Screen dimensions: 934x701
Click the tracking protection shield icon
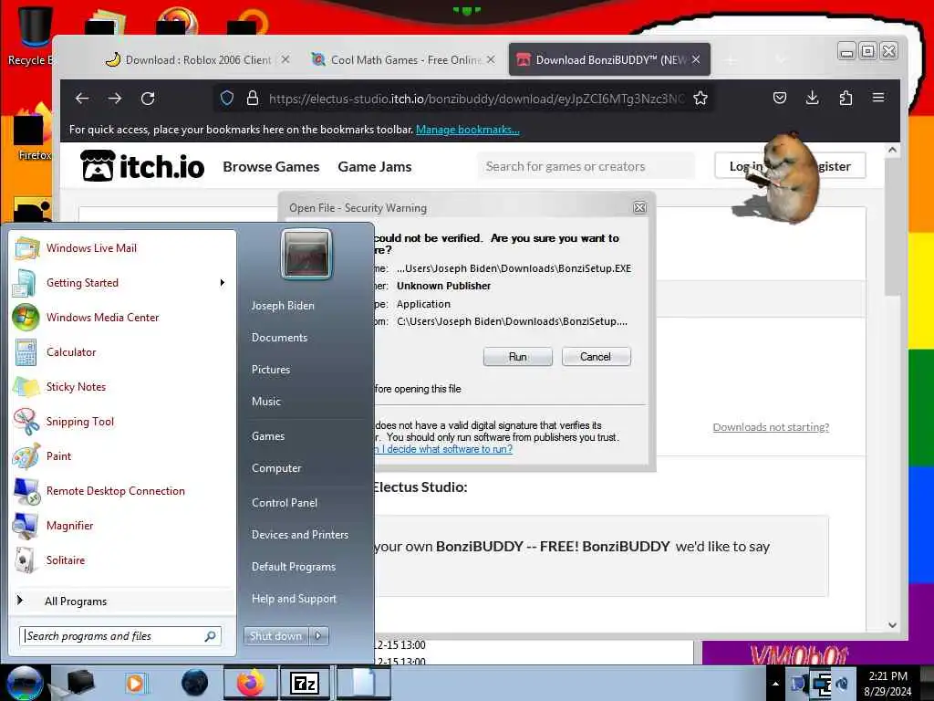point(227,99)
